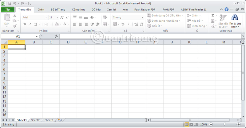Switch to the Chèn ribbon tab
Screen dimensions: 246x128
(x=41, y=9)
